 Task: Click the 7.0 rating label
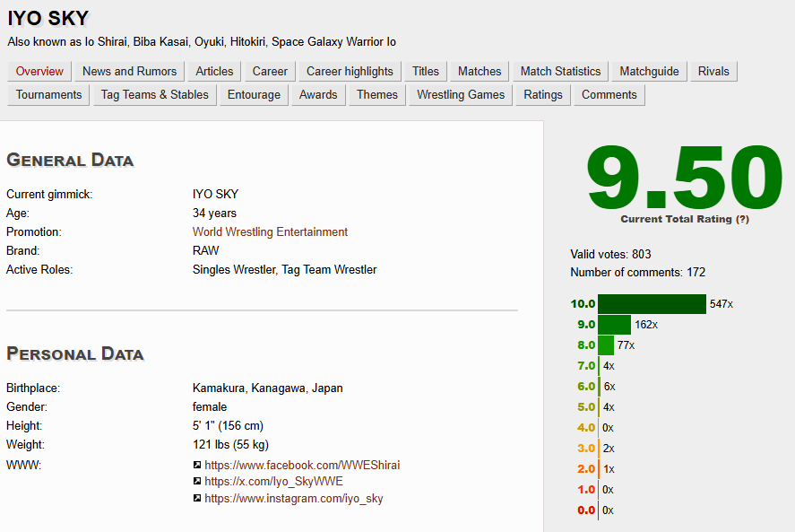pyautogui.click(x=586, y=366)
